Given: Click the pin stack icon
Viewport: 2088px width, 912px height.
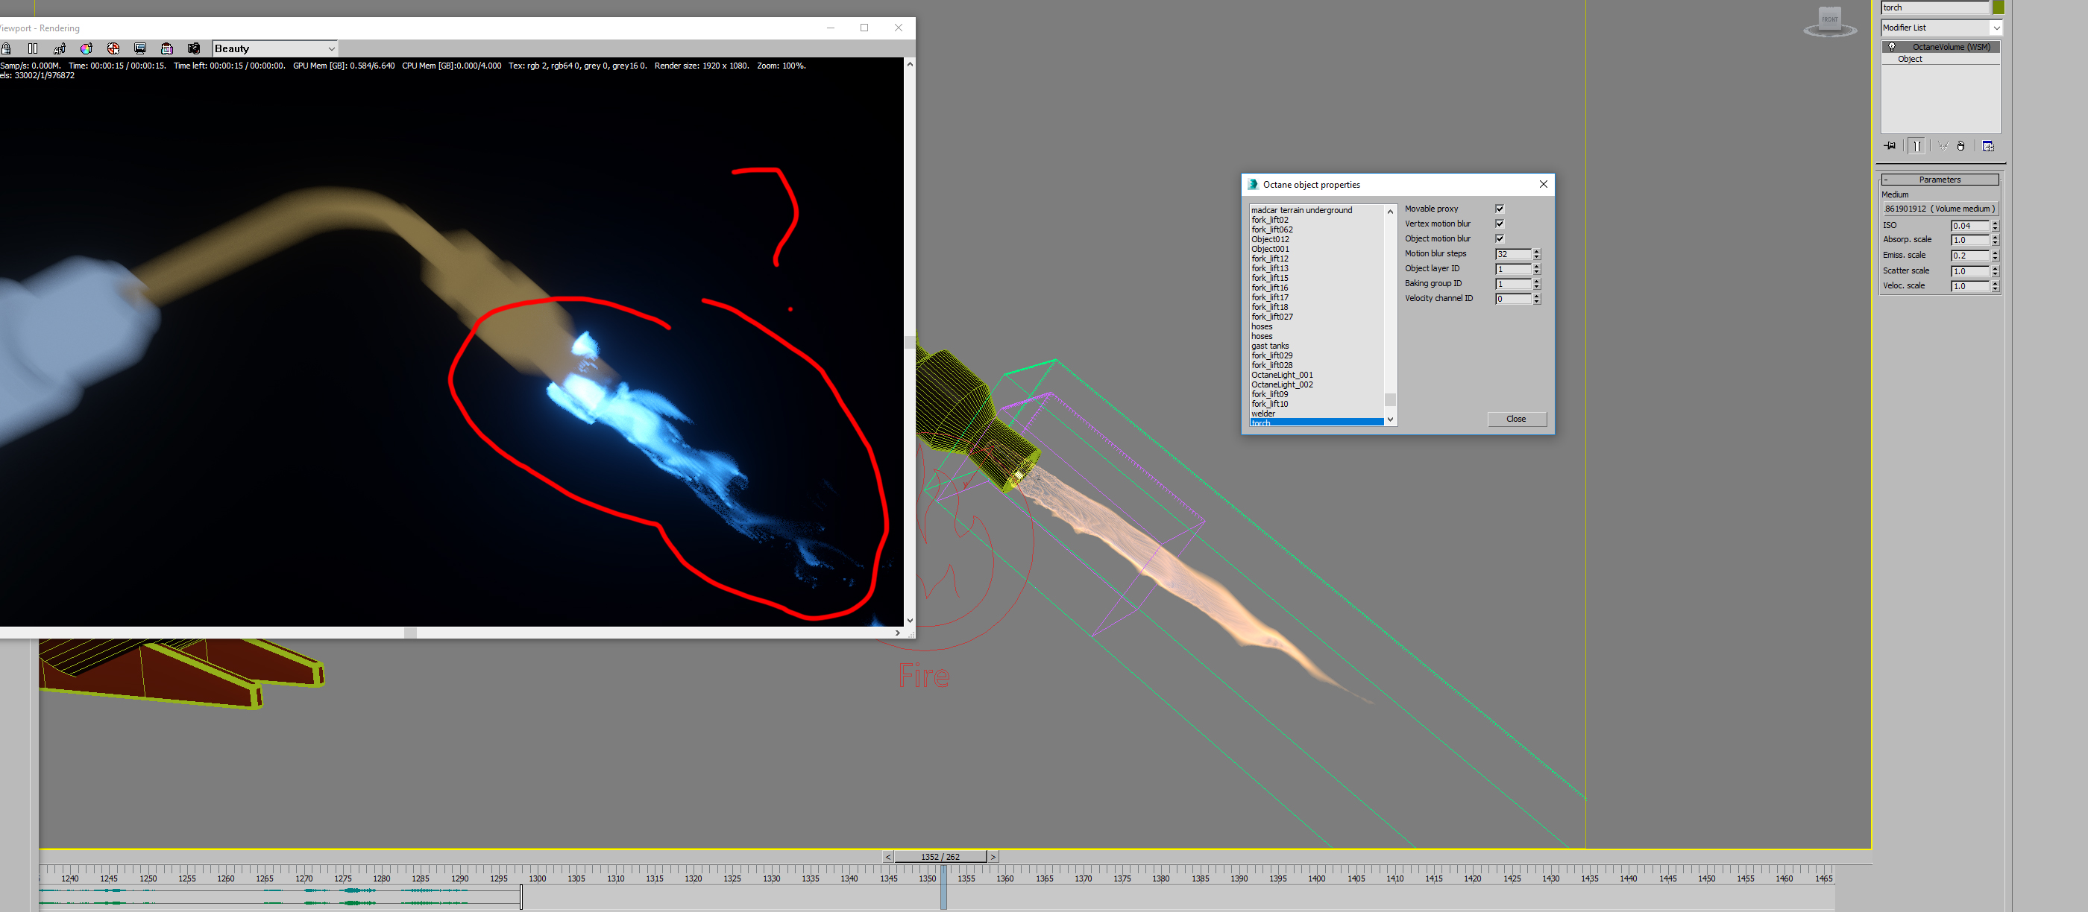Looking at the screenshot, I should tap(1890, 146).
